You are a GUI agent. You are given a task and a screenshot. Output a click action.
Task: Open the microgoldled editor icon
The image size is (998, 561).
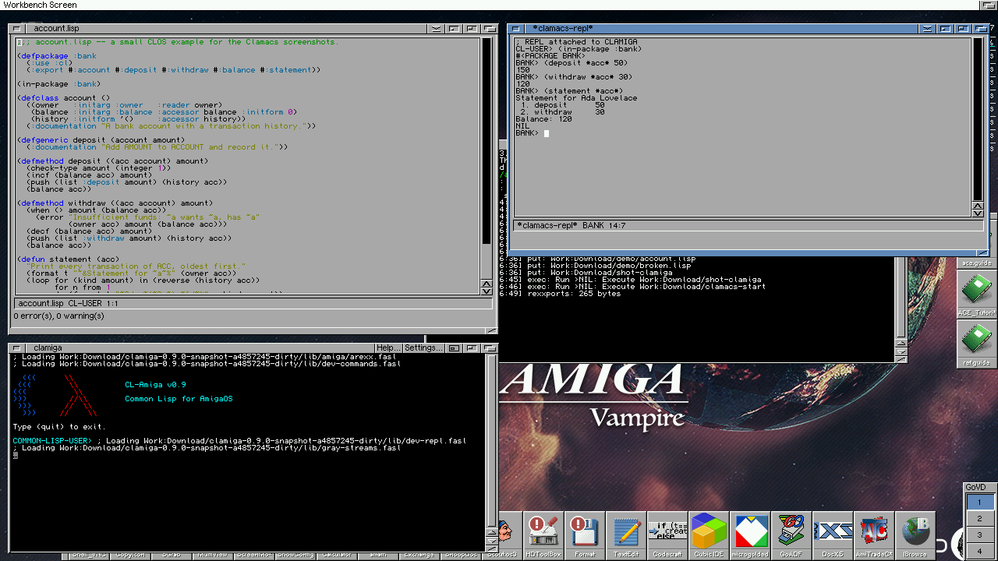click(x=750, y=536)
